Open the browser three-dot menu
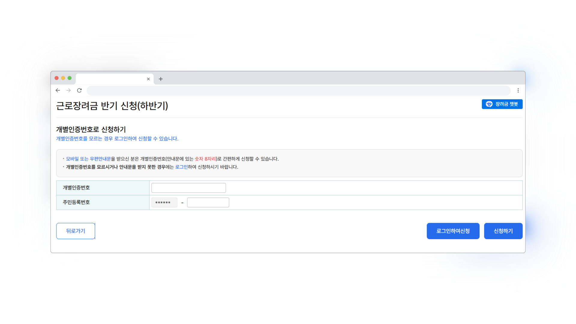 (x=518, y=90)
